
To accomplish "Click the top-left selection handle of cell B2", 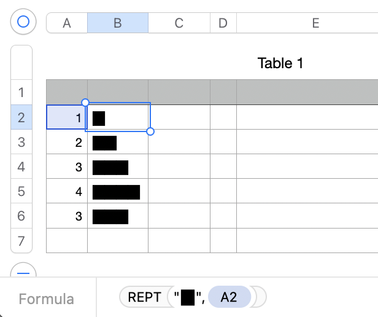I will coord(85,103).
